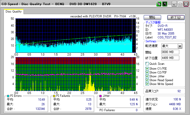Untick Show Write Speed checkbox

click(x=147, y=84)
